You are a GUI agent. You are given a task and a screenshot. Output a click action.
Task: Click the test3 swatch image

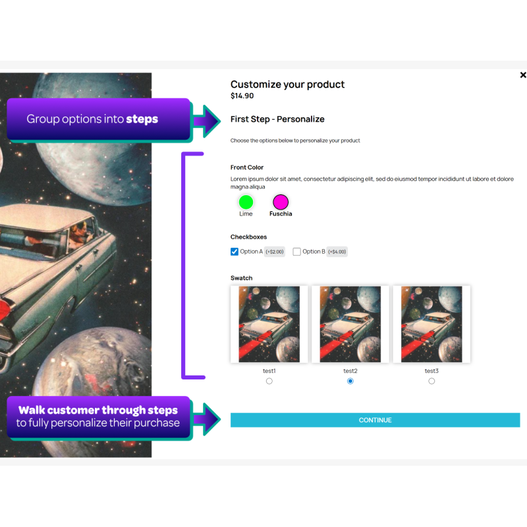pyautogui.click(x=431, y=324)
